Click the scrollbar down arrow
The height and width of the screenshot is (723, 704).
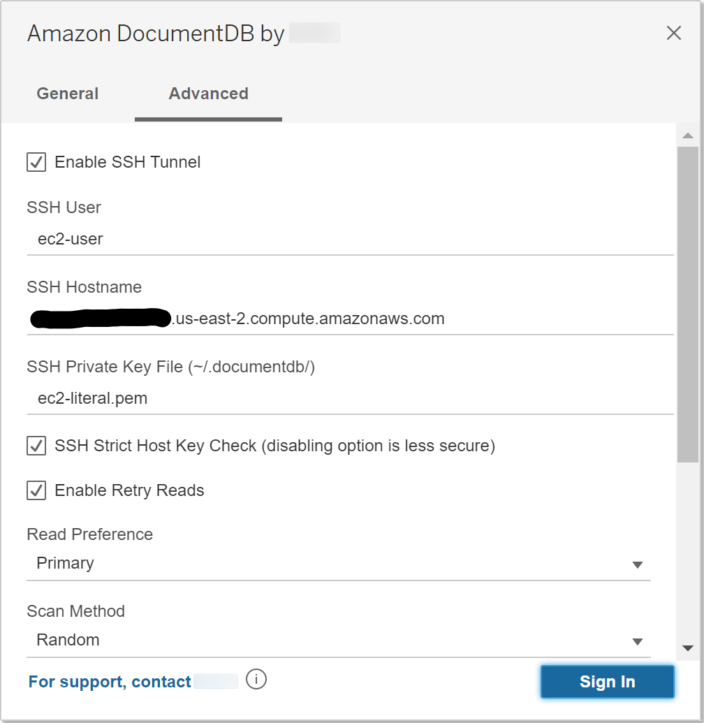687,648
